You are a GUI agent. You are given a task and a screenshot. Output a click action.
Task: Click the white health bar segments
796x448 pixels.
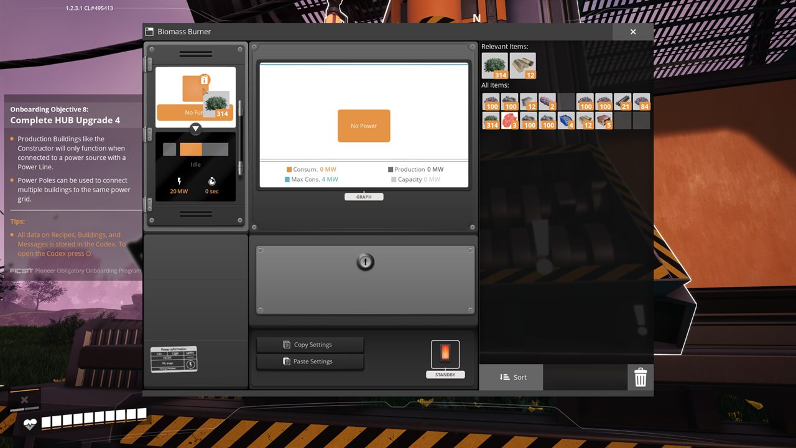pyautogui.click(x=94, y=419)
